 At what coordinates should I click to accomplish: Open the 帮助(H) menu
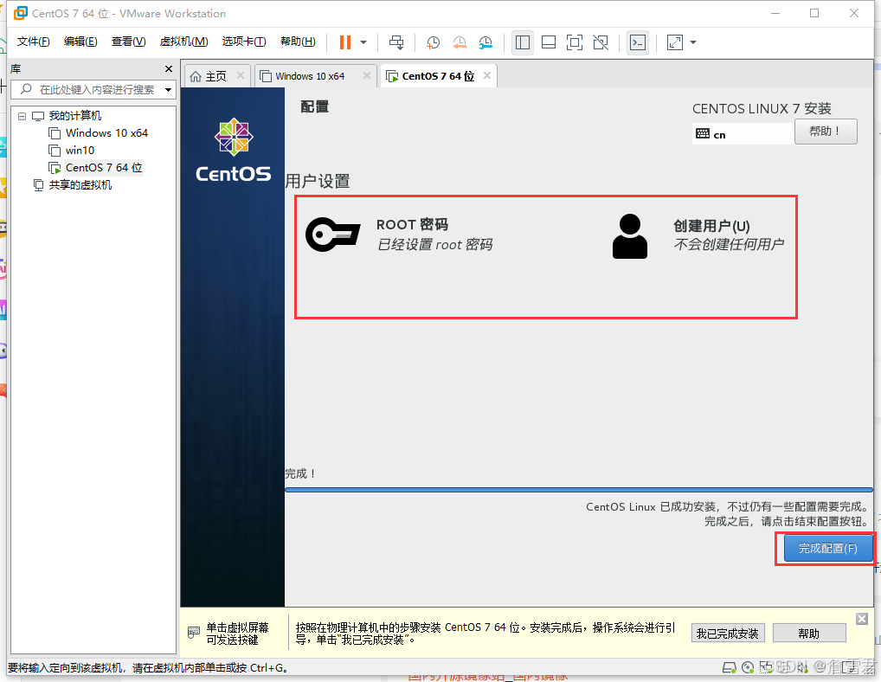pos(298,42)
